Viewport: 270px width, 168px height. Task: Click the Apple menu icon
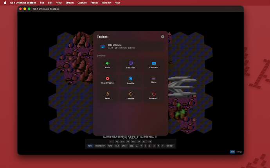pyautogui.click(x=5, y=3)
